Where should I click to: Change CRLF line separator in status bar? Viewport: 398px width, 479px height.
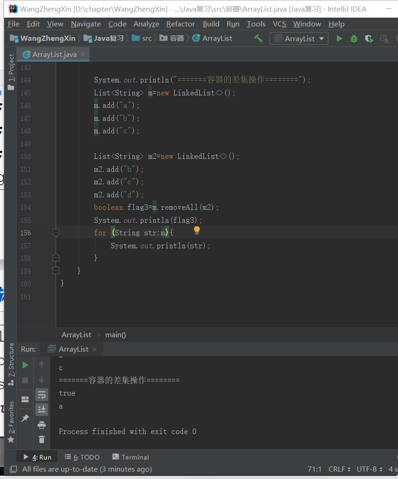point(339,469)
